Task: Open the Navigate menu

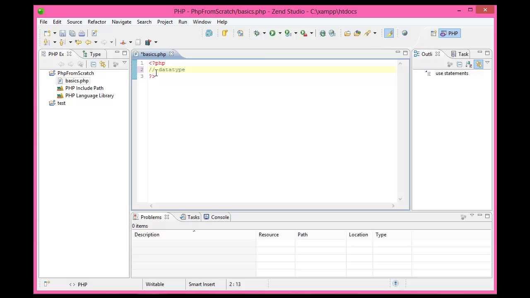Action: (121, 22)
